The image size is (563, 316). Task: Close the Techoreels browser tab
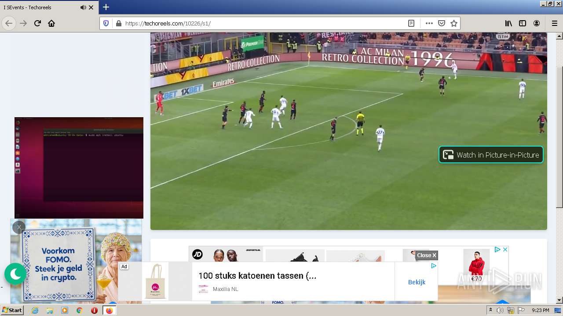[x=91, y=7]
